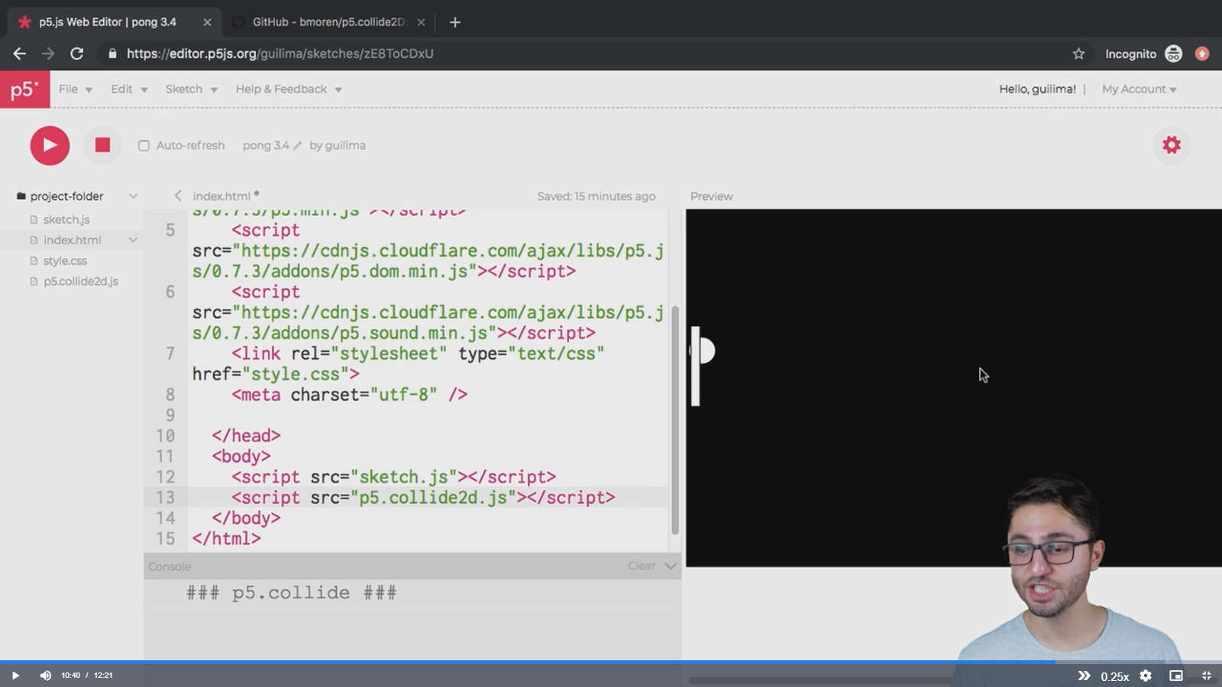1222x687 pixels.
Task: Click the preview horizontal scrollbar
Action: click(821, 680)
